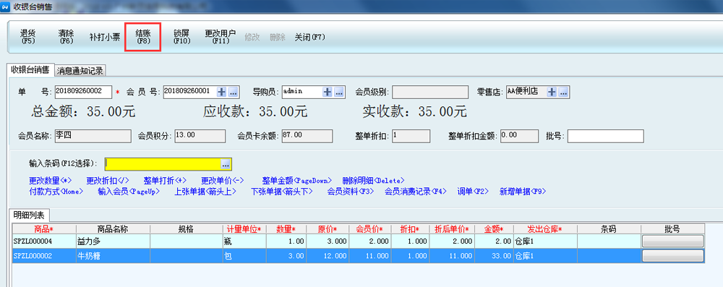Open barcode selection ellipsis in yellow field

pos(226,164)
